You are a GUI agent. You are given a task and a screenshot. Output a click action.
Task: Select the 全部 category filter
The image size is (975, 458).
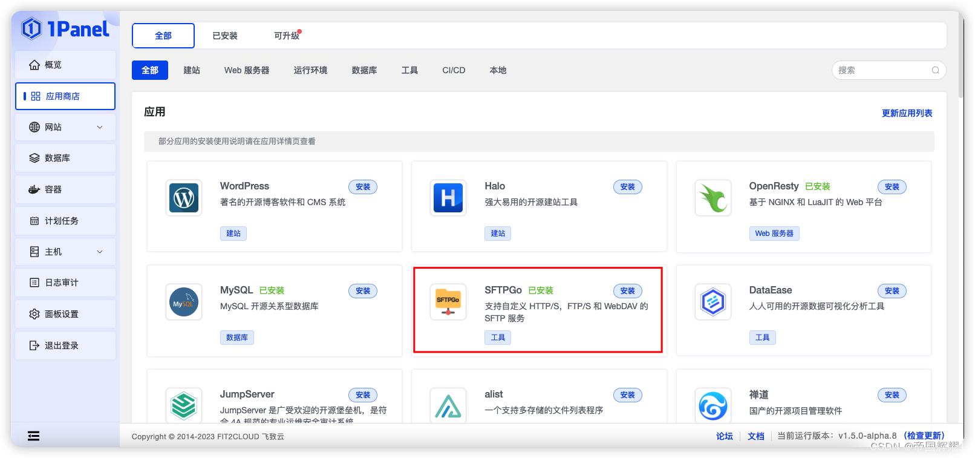(x=150, y=70)
